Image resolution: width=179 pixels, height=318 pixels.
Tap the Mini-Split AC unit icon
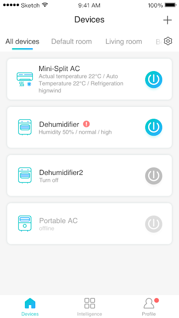click(x=24, y=79)
